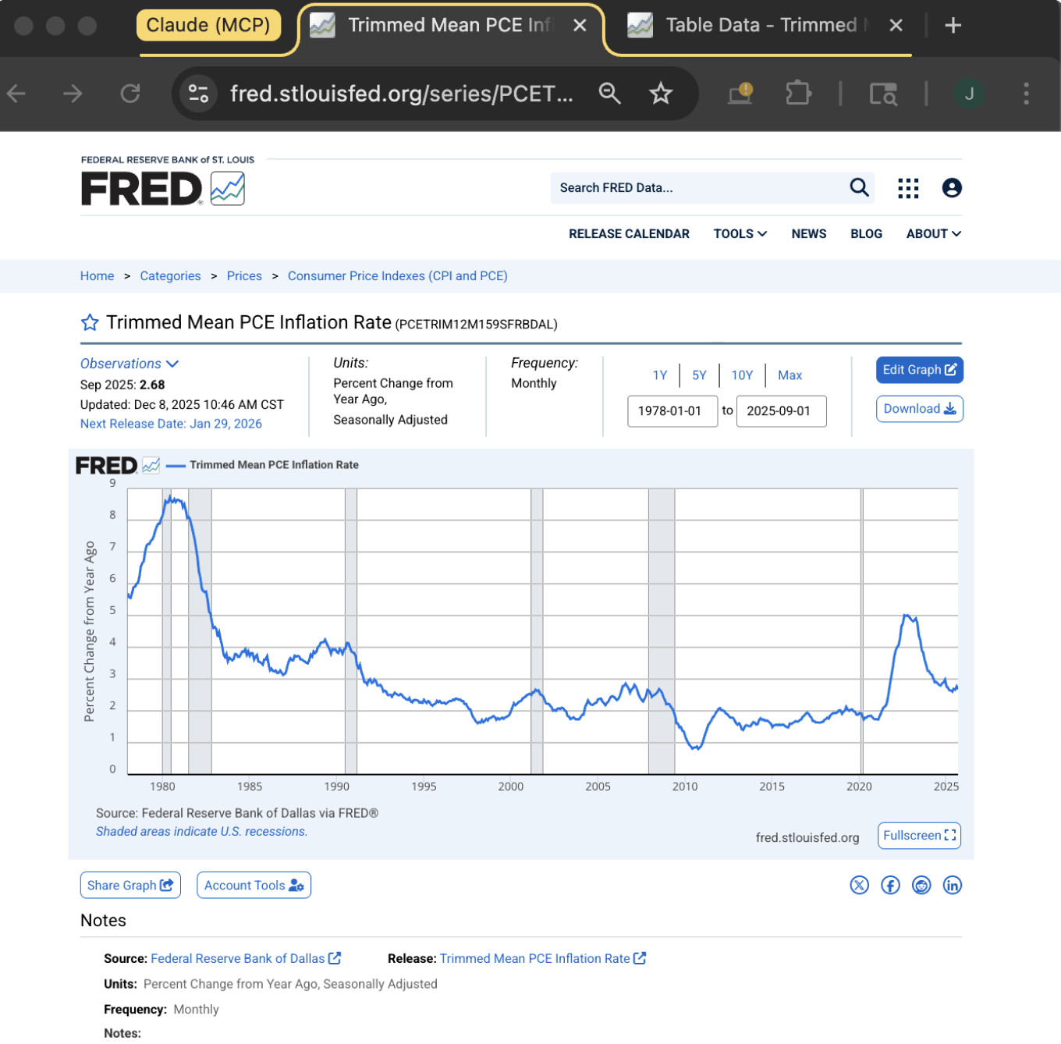
Task: Click the search magnifier icon in FRED search
Action: (859, 187)
